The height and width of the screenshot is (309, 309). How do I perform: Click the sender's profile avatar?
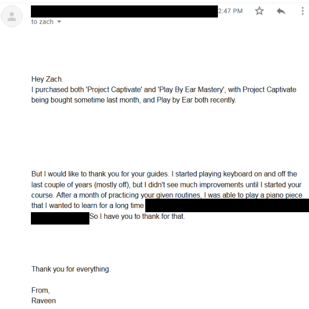click(x=11, y=16)
